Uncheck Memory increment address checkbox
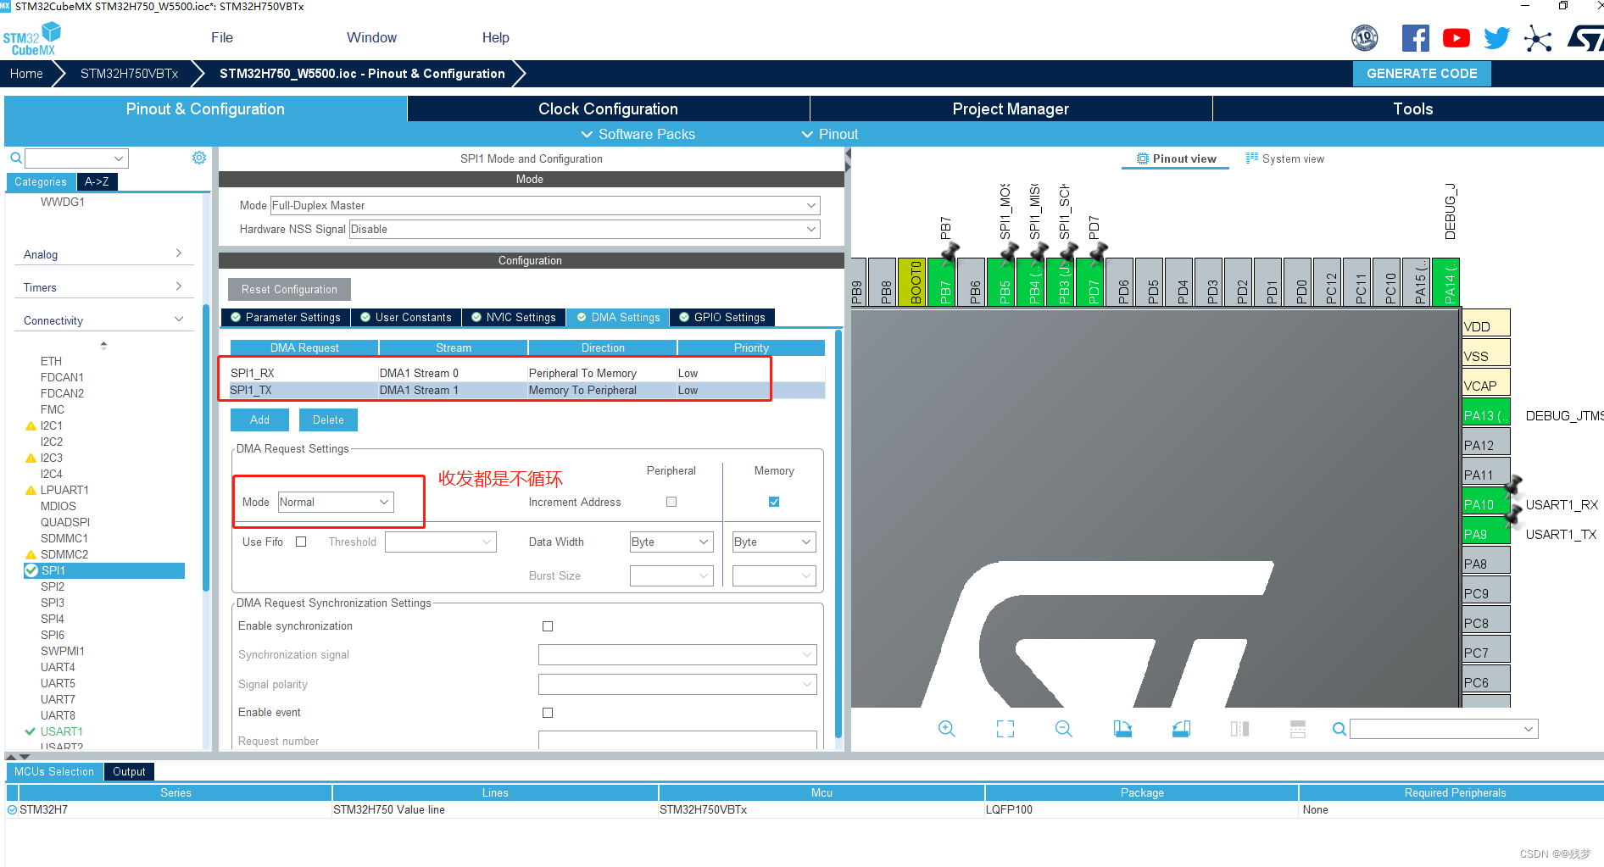 click(x=774, y=502)
